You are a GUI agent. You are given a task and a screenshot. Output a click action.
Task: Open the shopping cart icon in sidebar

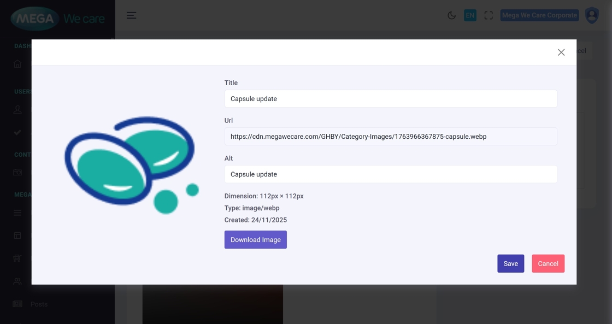click(x=17, y=258)
